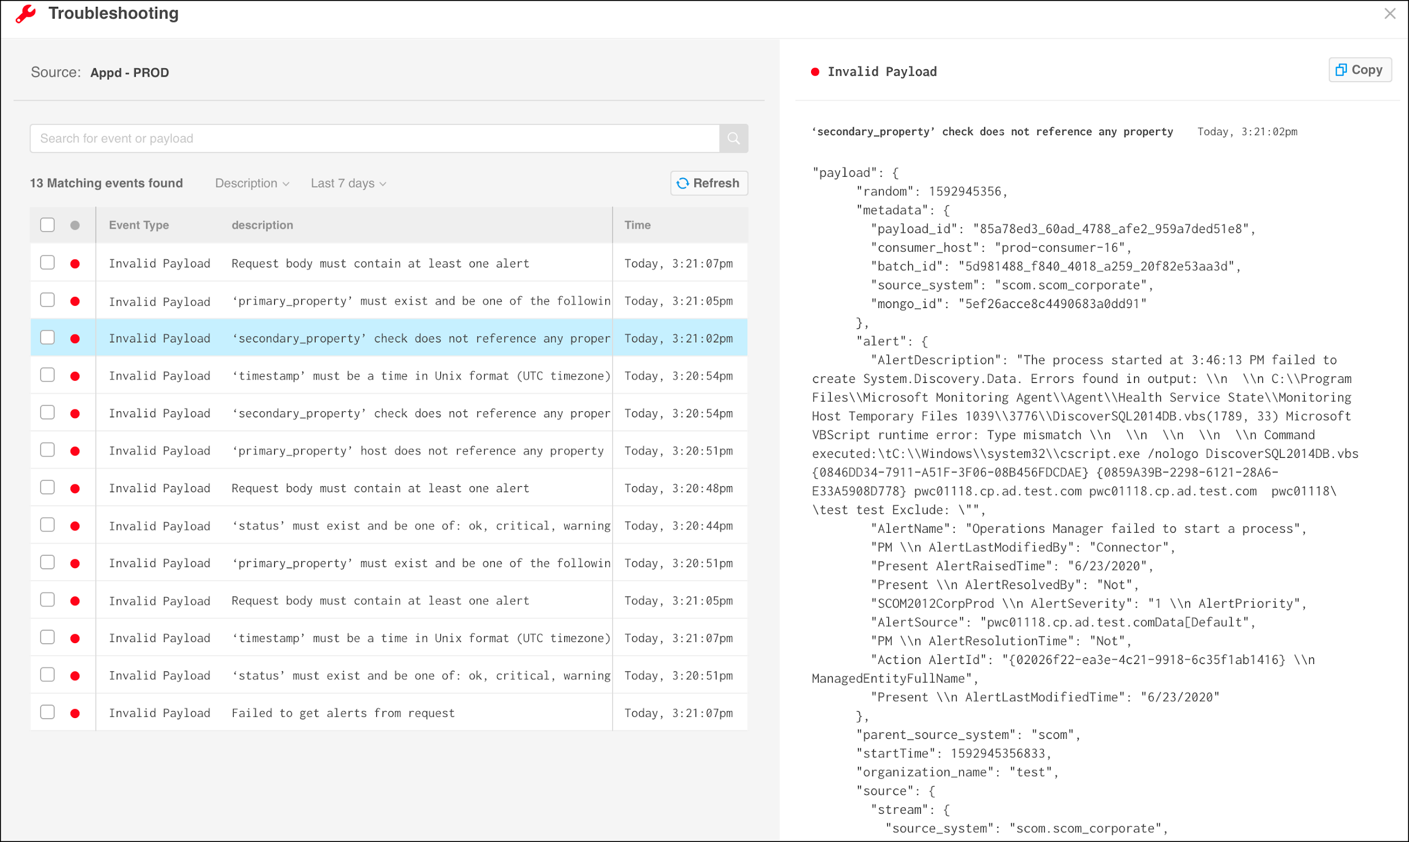Enable the top select-all checkbox
The width and height of the screenshot is (1409, 842).
[x=47, y=225]
